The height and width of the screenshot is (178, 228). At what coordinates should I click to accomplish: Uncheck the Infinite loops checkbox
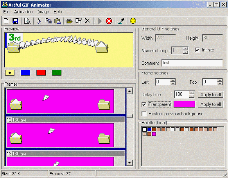[197, 50]
